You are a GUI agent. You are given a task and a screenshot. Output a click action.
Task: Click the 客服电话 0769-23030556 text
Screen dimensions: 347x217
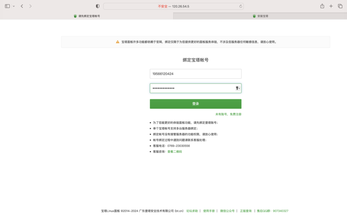click(171, 146)
